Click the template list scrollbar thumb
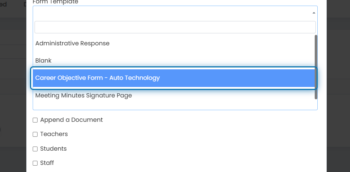The height and width of the screenshot is (172, 350). click(316, 67)
